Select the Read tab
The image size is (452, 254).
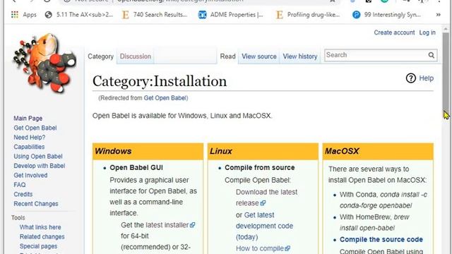(227, 56)
